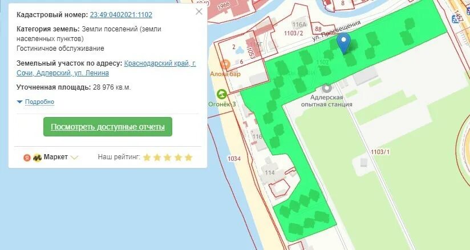Screen dimensions: 470x250
Task: Click the yellow Market logo icon
Action: pos(37,158)
